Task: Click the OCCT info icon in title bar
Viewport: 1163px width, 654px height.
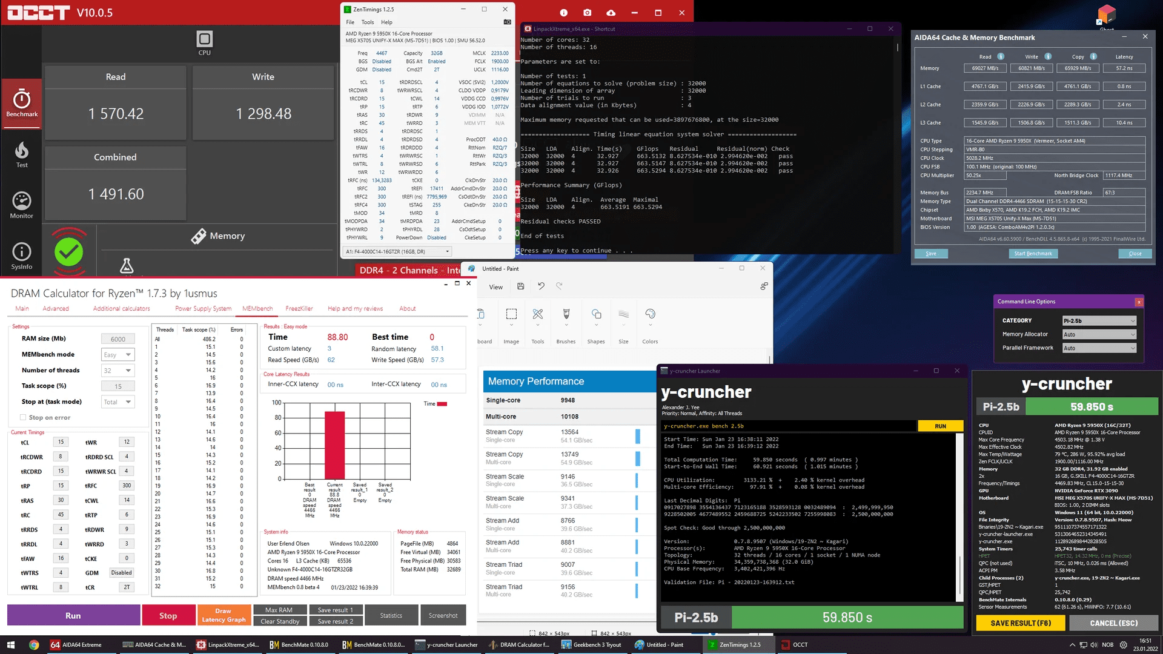Action: 564,13
